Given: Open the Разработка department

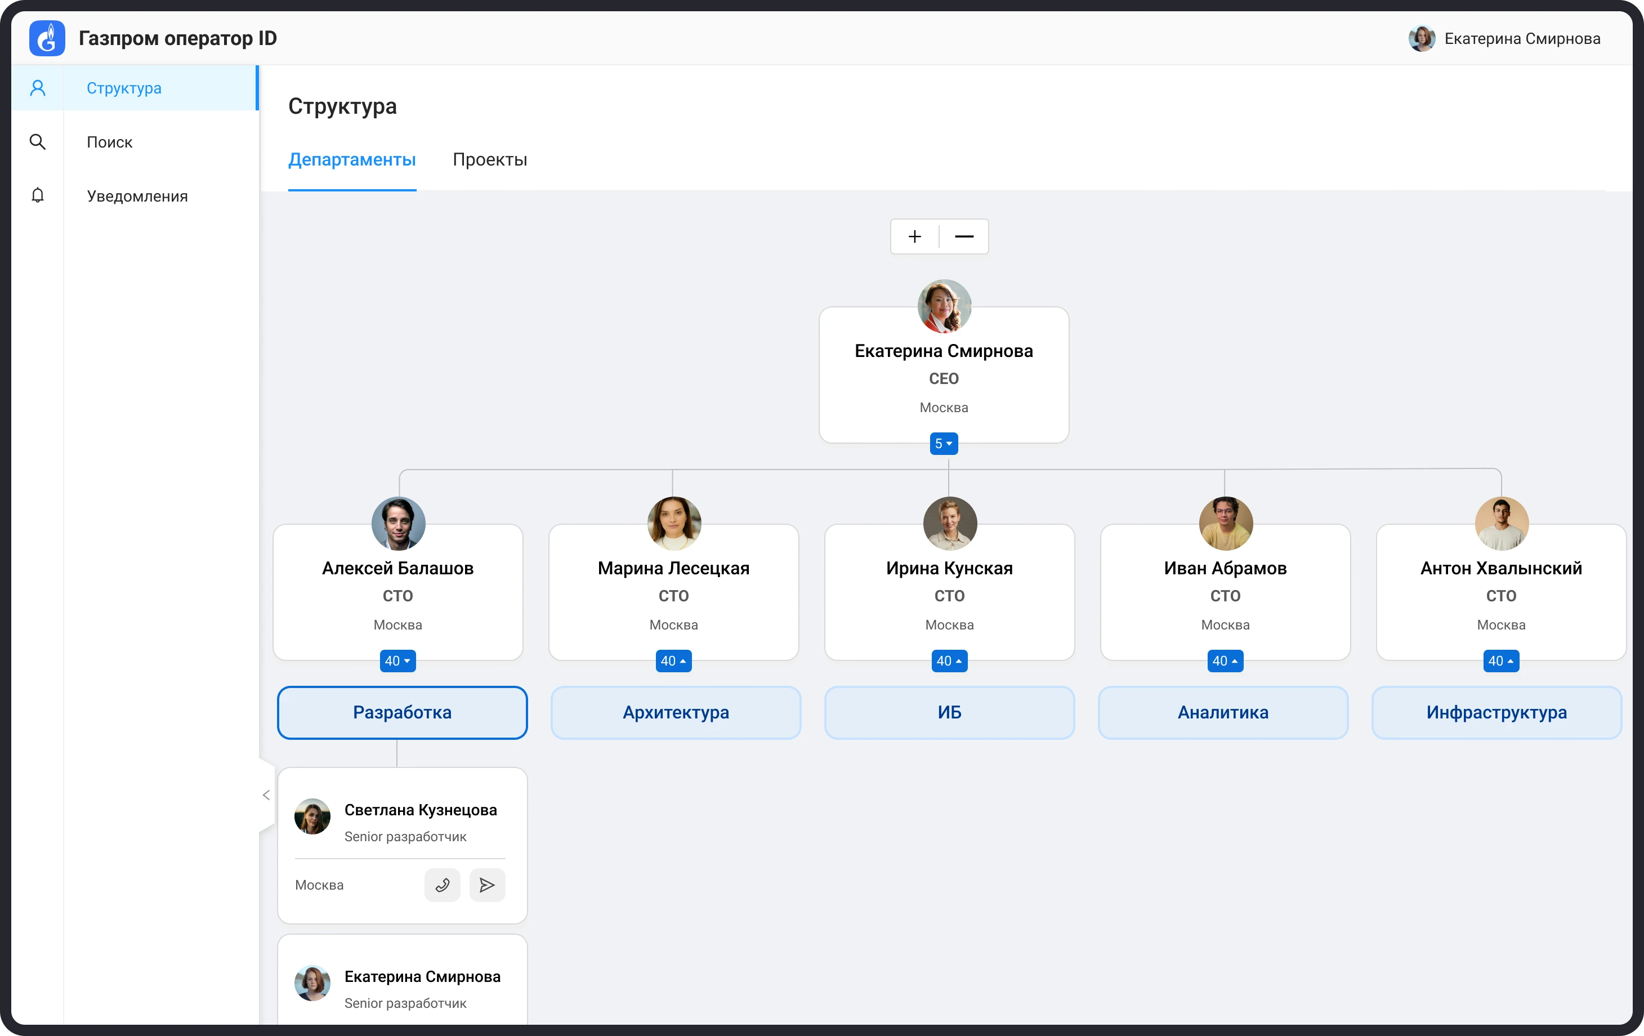Looking at the screenshot, I should click(x=402, y=712).
